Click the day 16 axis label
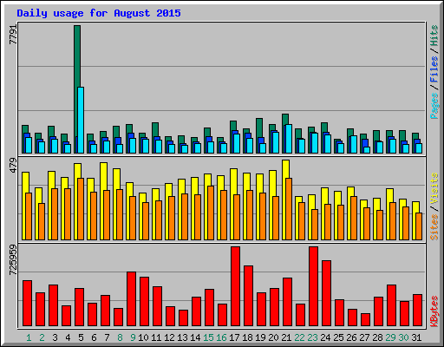Screen dimensions: 444x347 coord(221,337)
